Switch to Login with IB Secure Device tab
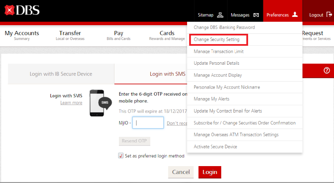Viewport: 334px width, 183px height. tap(61, 74)
